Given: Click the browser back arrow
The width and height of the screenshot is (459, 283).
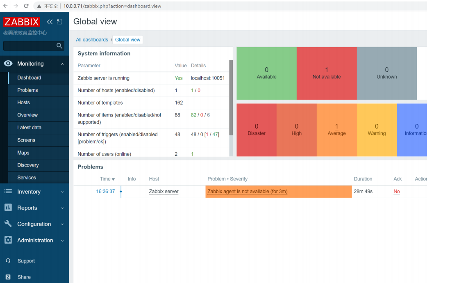Looking at the screenshot, I should tap(5, 6).
